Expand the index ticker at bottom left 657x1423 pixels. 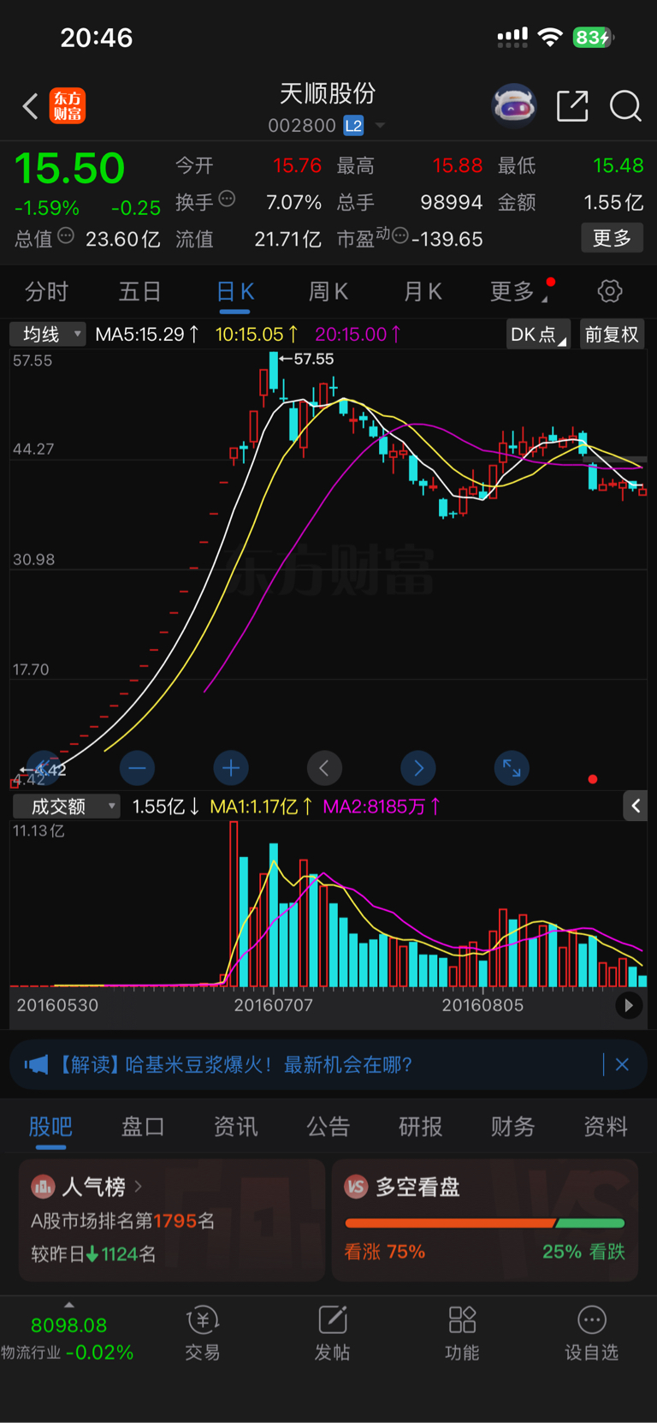(x=69, y=1305)
